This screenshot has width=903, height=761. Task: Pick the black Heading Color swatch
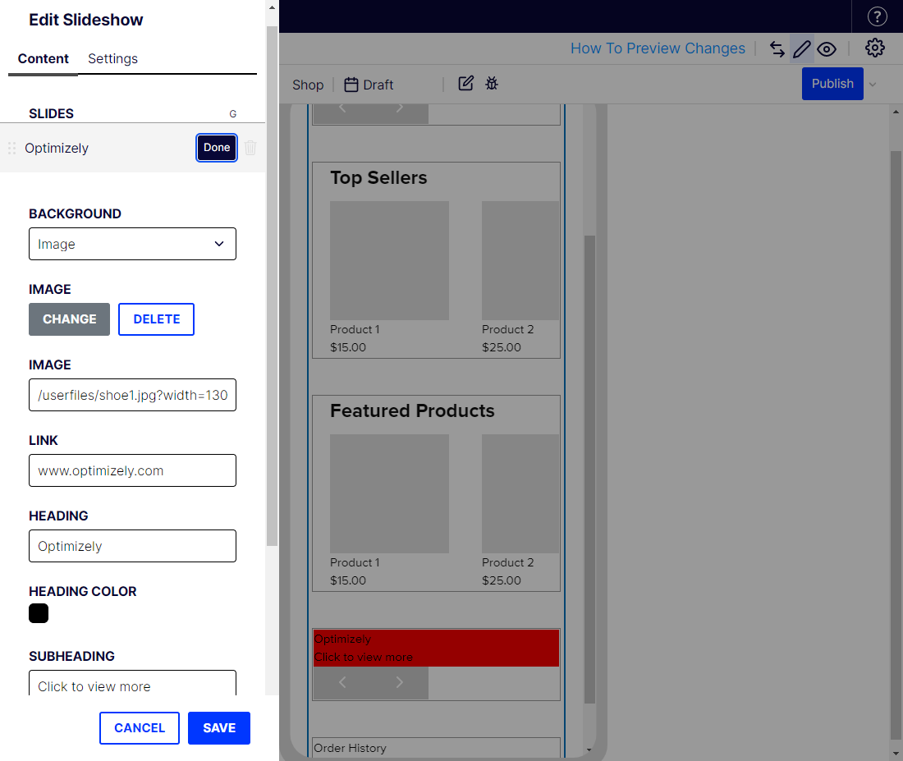coord(39,613)
